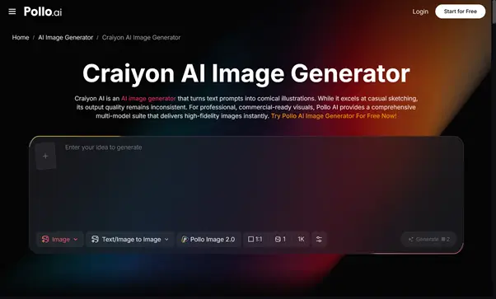Click the Login link
Viewport: 496px width, 299px height.
(x=420, y=12)
